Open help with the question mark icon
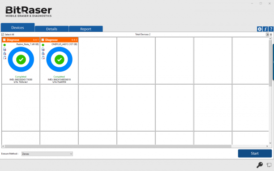 271,29
